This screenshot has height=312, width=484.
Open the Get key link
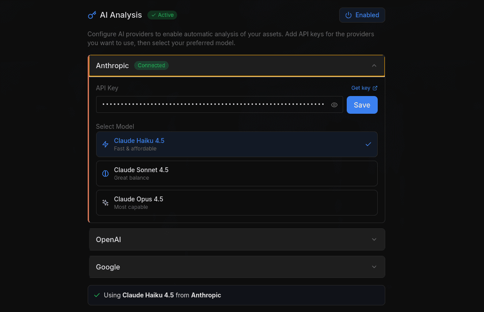[x=360, y=88]
